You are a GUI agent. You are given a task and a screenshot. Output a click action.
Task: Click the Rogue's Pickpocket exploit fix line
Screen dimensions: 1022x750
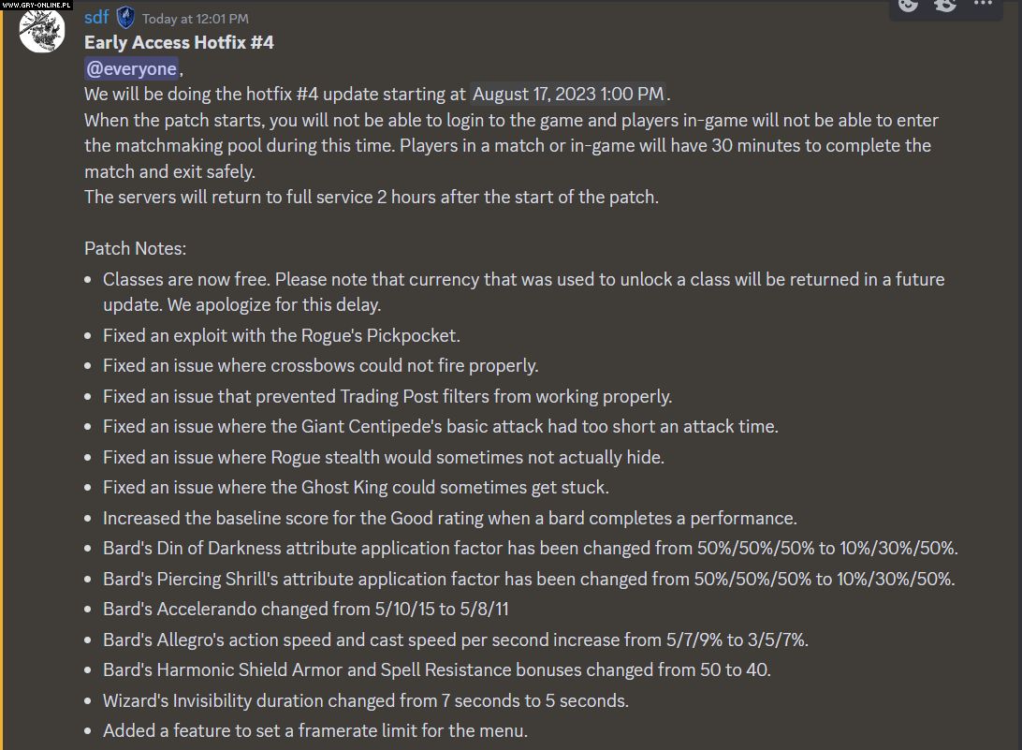[281, 335]
